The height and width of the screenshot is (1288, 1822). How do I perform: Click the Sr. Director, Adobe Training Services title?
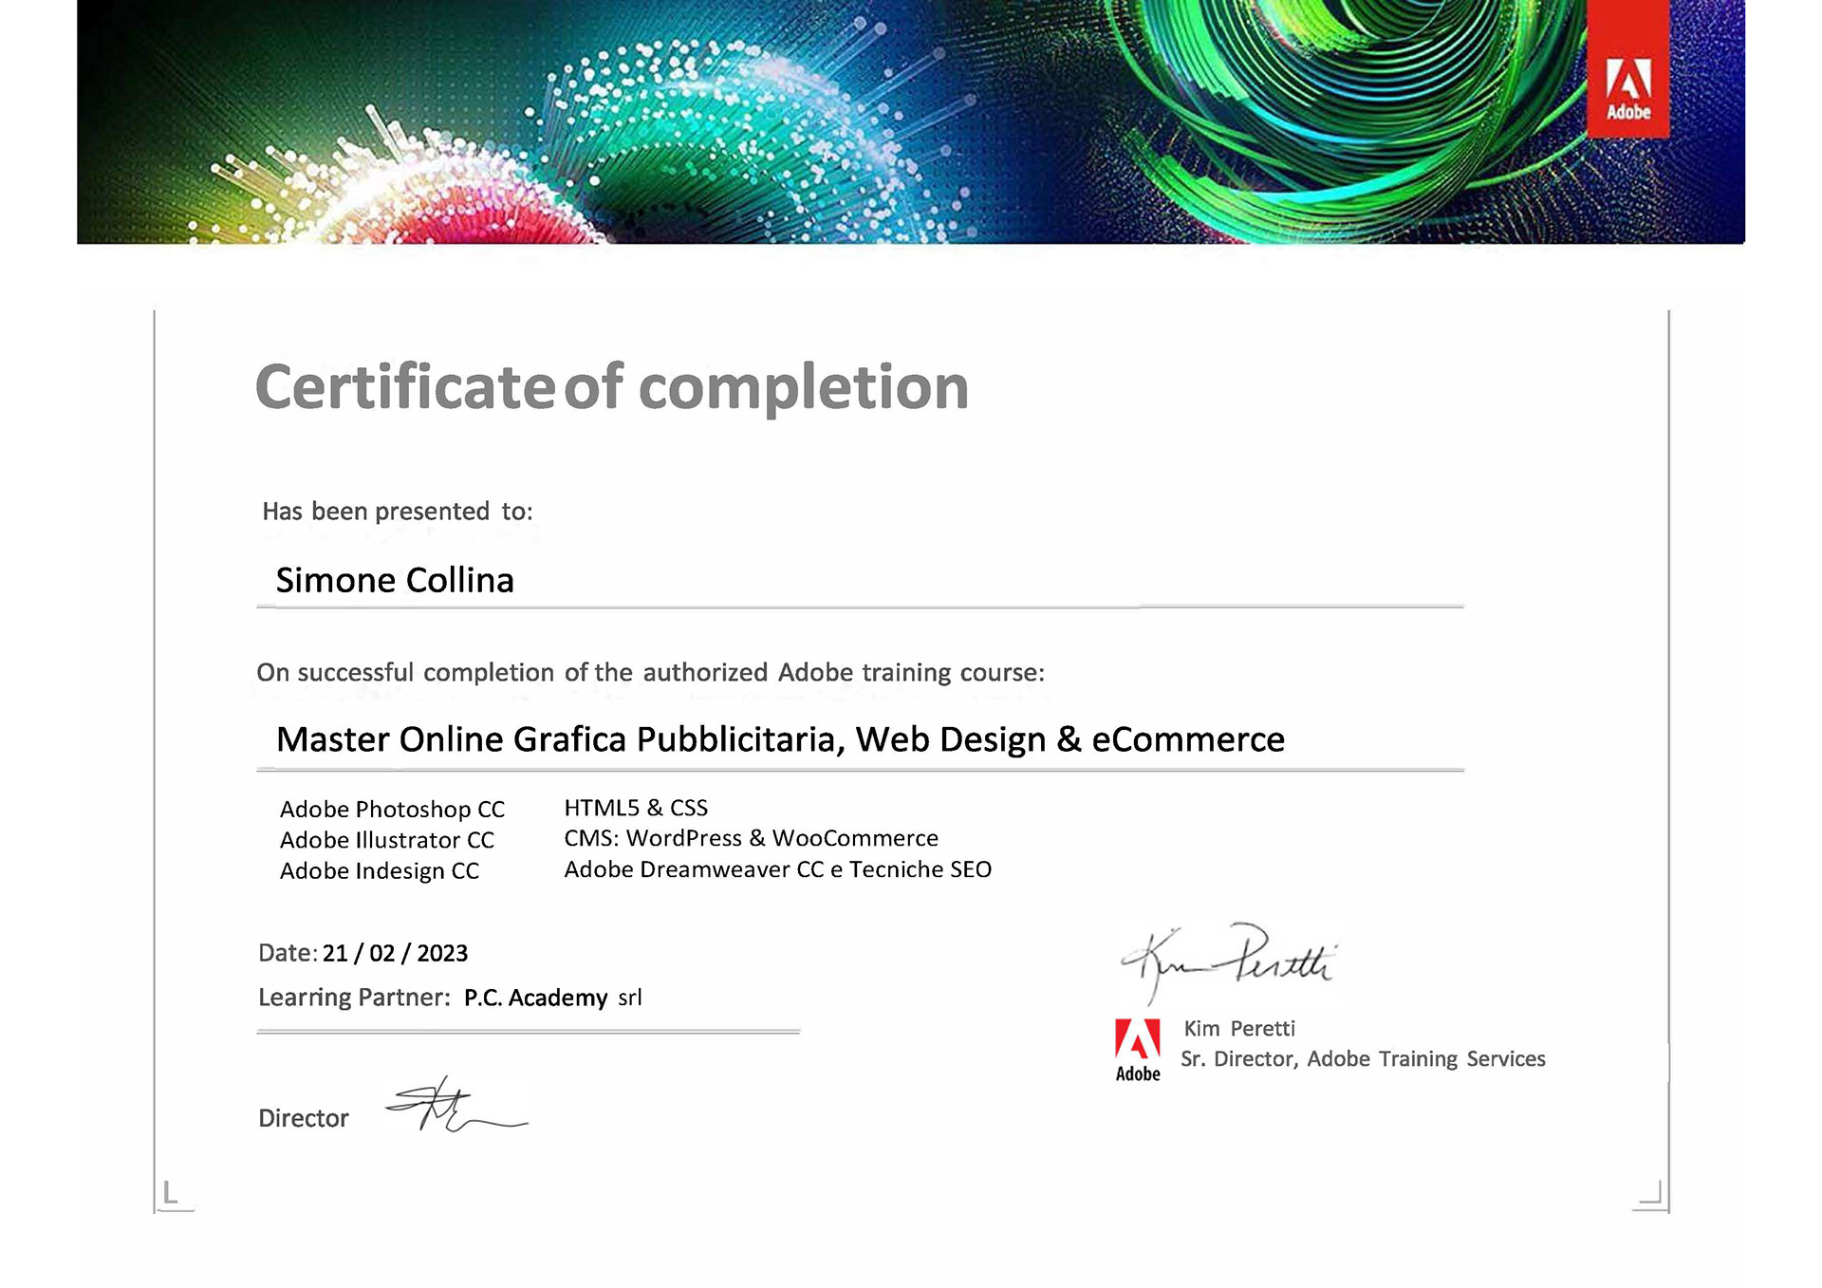pyautogui.click(x=1363, y=1059)
